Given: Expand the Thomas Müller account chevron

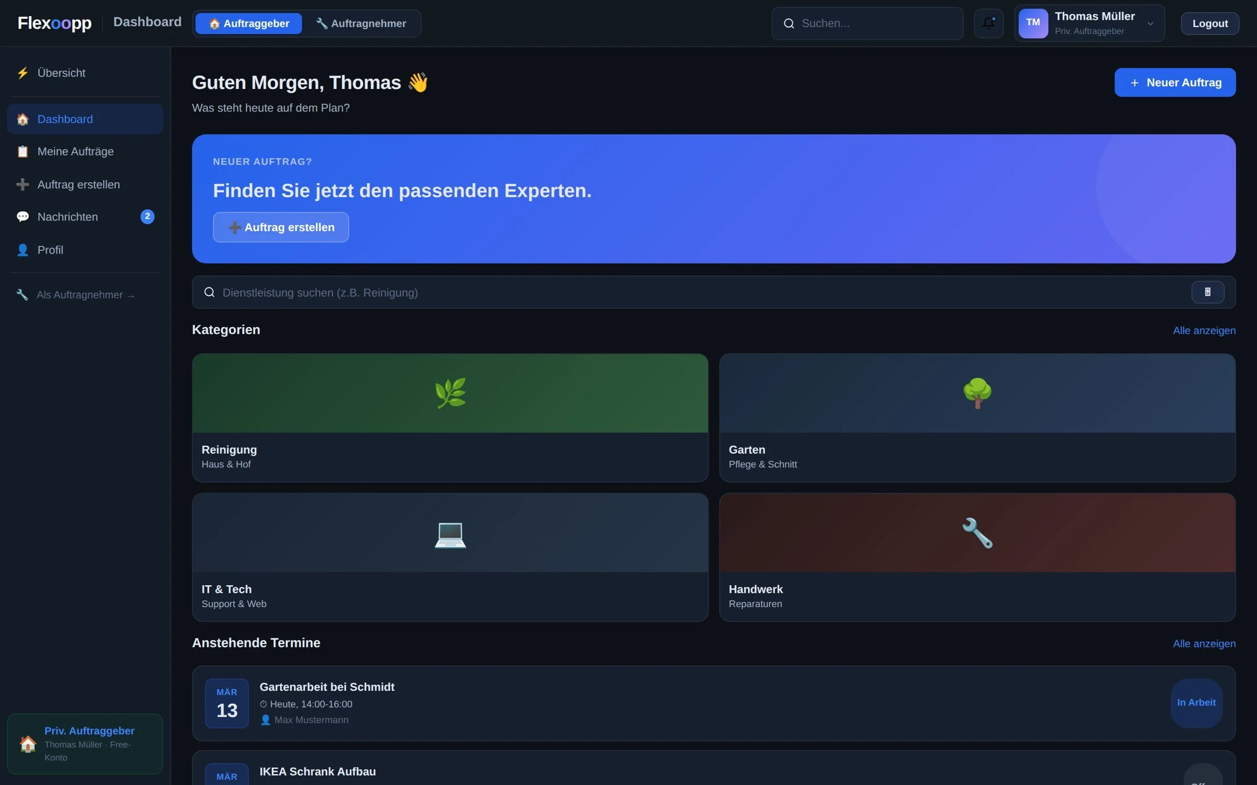Looking at the screenshot, I should tap(1150, 24).
